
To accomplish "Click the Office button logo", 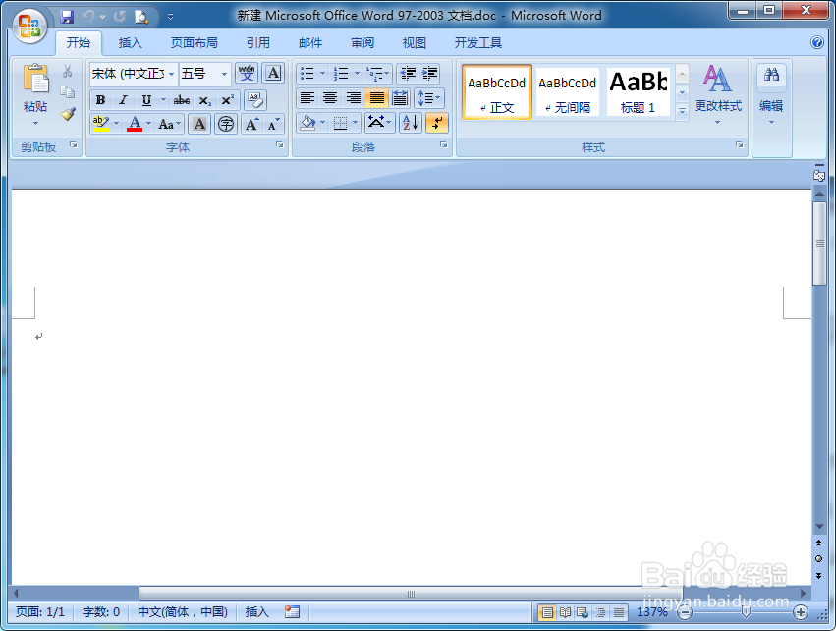I will (x=29, y=26).
